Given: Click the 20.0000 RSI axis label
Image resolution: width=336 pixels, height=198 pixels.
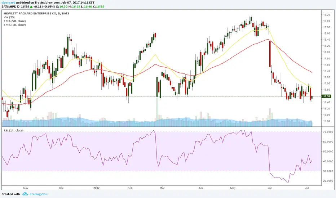Looking at the screenshot, I should click(x=328, y=181).
